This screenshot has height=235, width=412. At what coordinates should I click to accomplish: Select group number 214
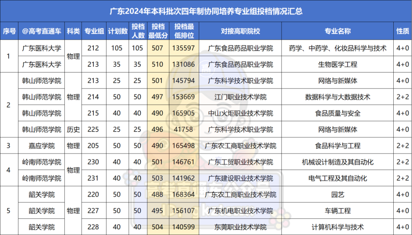pos(93,97)
